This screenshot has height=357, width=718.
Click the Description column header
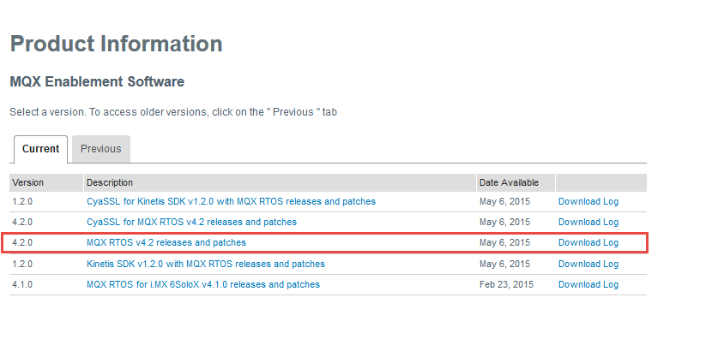[109, 182]
